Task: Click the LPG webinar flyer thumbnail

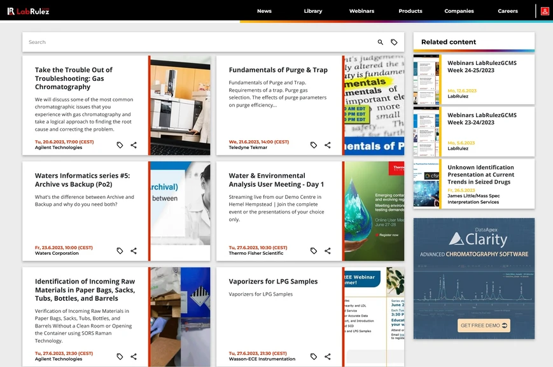Action: coord(374,317)
